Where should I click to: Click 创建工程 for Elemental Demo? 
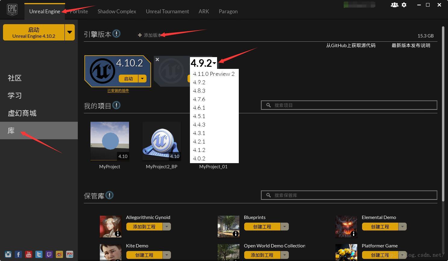380,227
